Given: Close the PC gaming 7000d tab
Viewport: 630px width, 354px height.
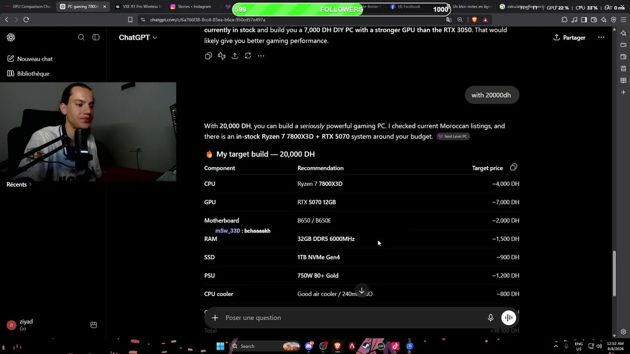Looking at the screenshot, I should click(x=104, y=6).
